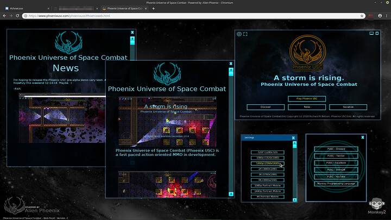
Task: Click Play Phoenix USC button
Action: (307, 99)
